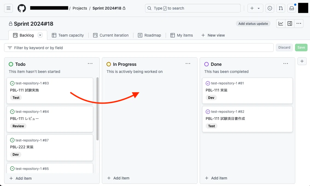
Task: Open the create new plus button
Action: (252, 8)
